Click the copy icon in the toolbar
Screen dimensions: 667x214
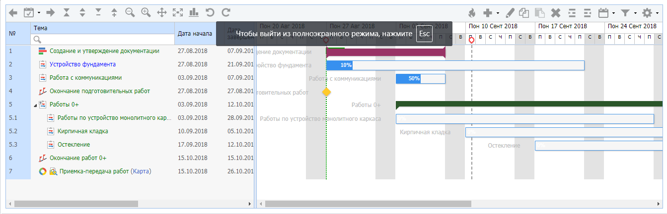(x=524, y=13)
